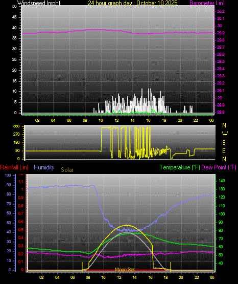Screen dimensions: 238x284
Task: Click the S compass direction label
Action: point(224,143)
